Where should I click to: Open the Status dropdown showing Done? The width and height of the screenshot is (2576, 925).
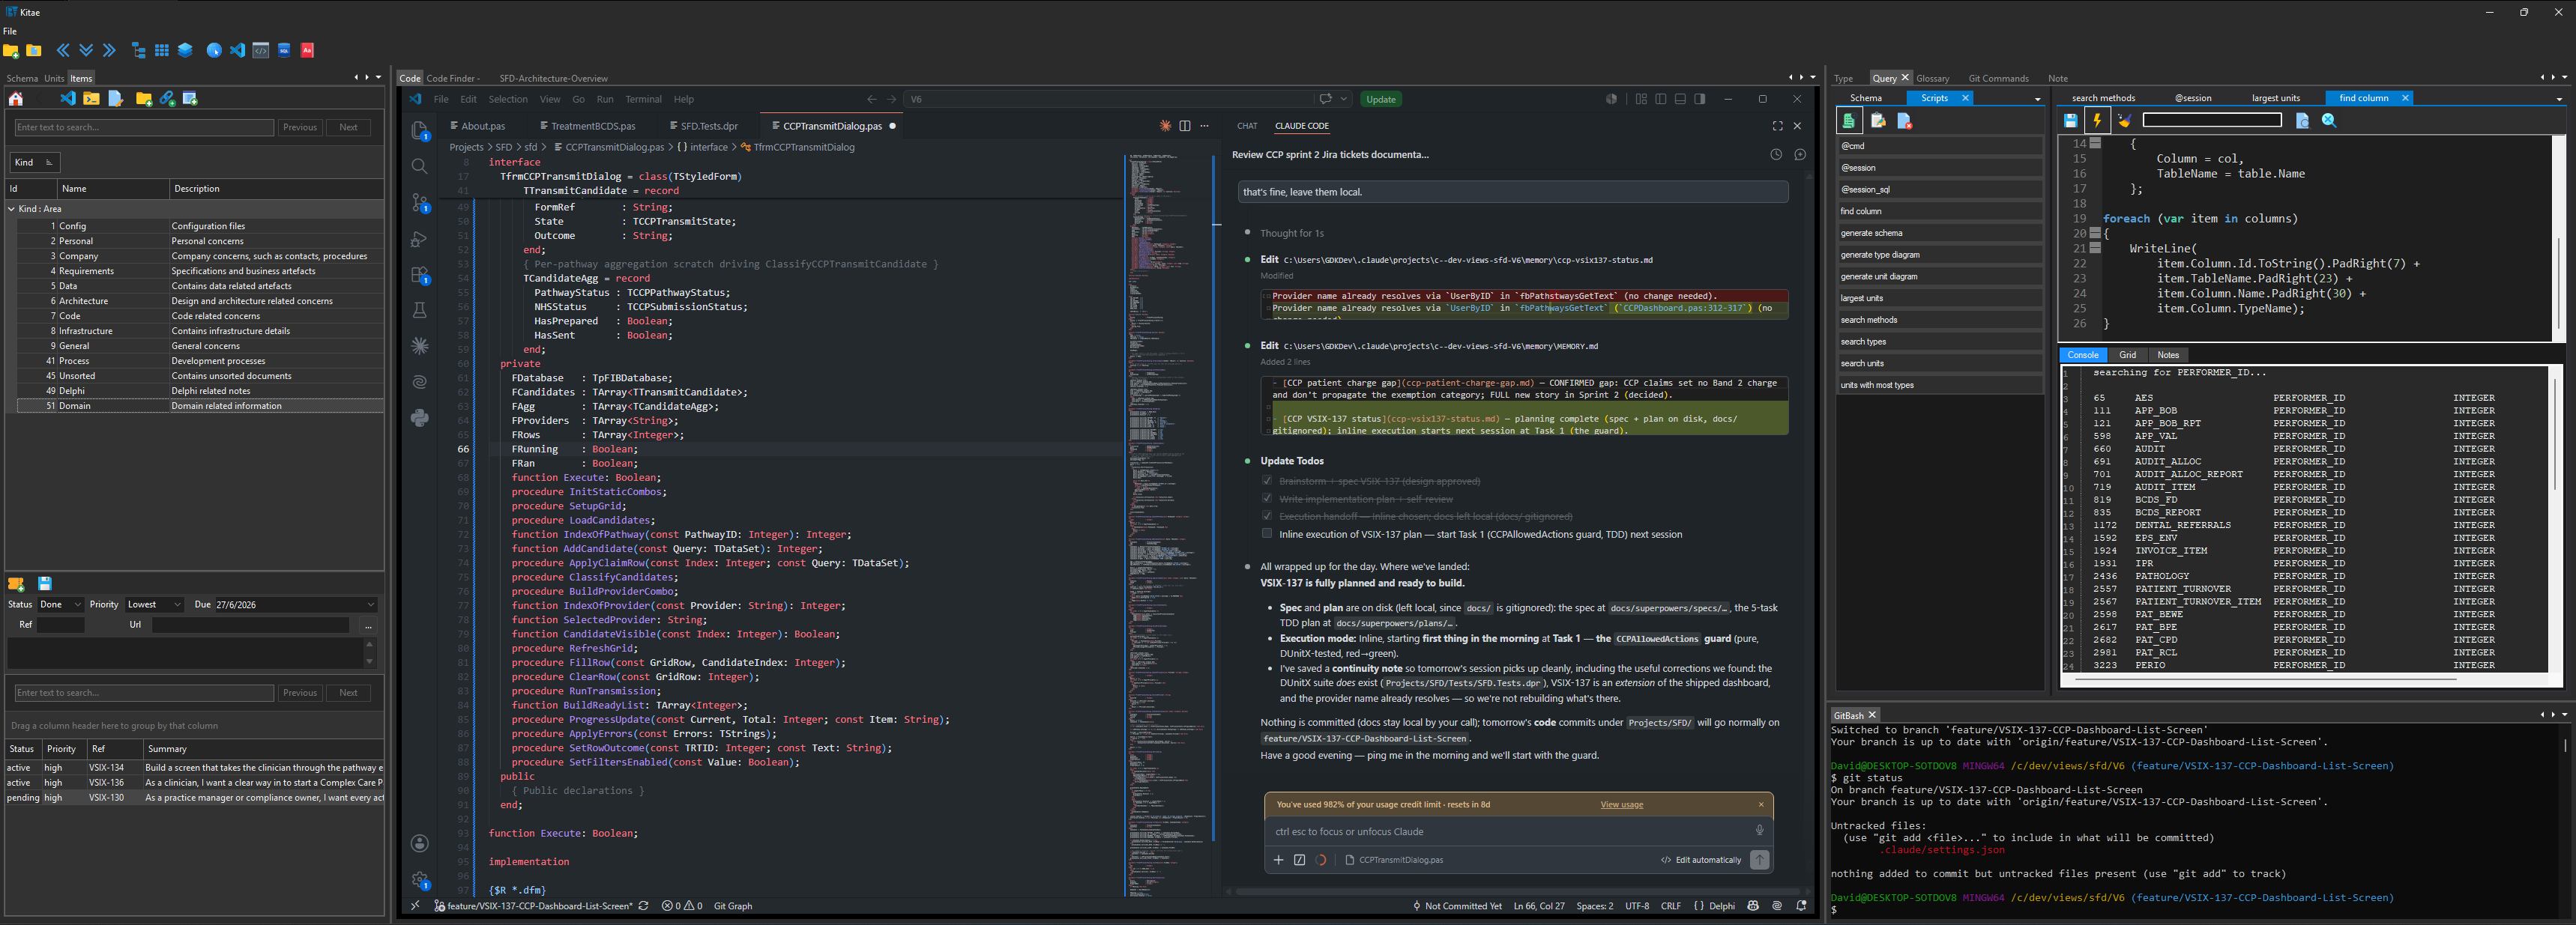(x=60, y=604)
